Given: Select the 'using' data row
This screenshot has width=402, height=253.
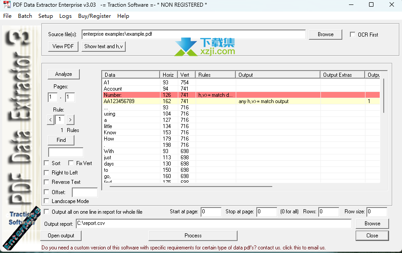Looking at the screenshot, I should pos(241,114).
